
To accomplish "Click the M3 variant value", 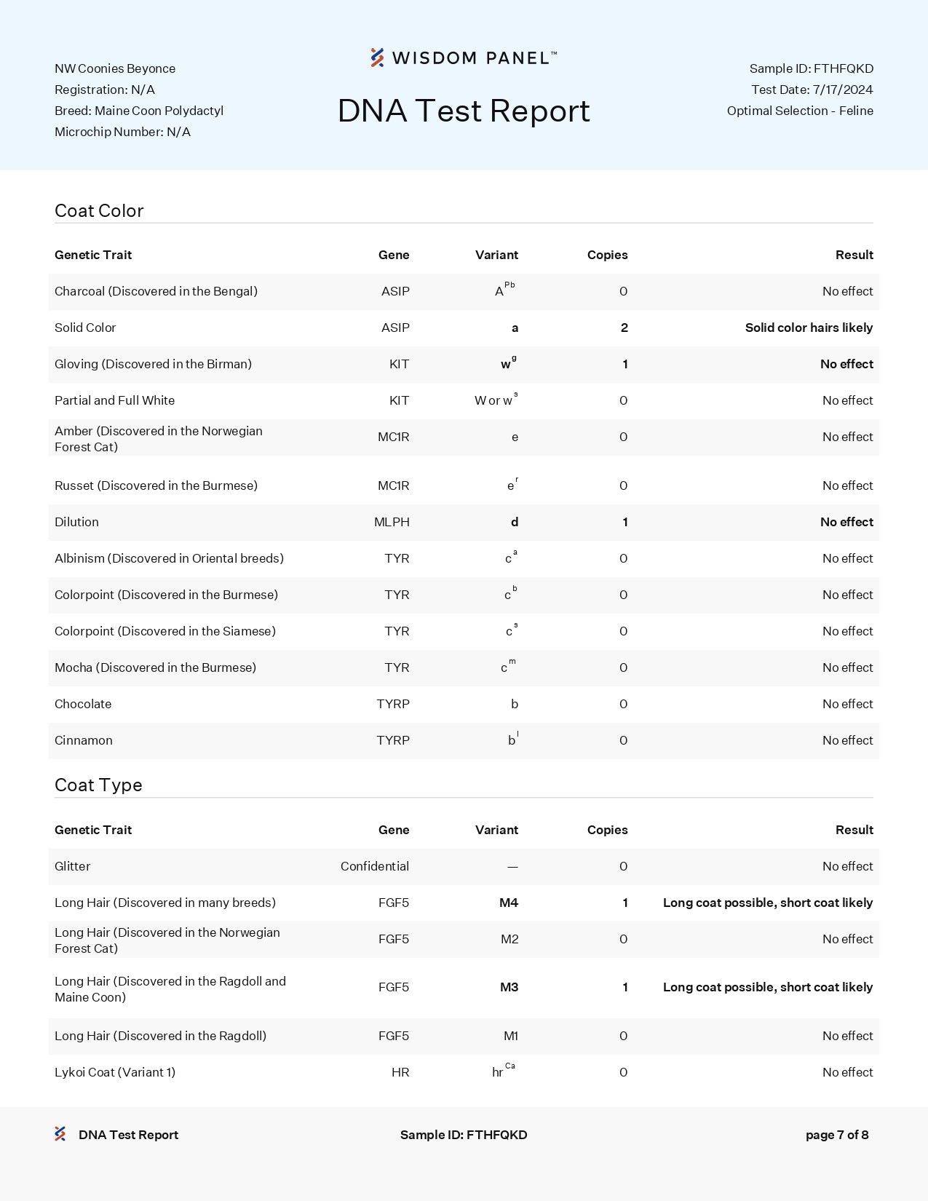I will [509, 987].
